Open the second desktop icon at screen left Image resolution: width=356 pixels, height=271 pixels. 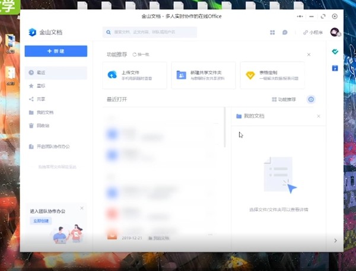click(10, 76)
